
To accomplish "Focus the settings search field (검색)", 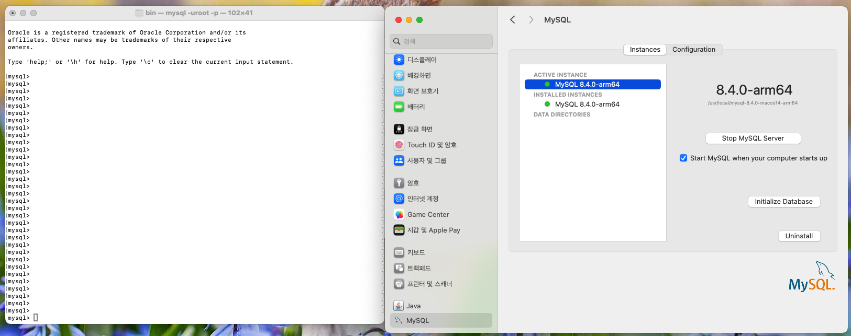I will pos(441,41).
